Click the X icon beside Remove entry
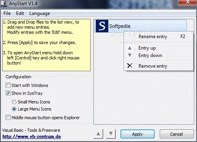This screenshot has height=142, width=197. (130, 66)
